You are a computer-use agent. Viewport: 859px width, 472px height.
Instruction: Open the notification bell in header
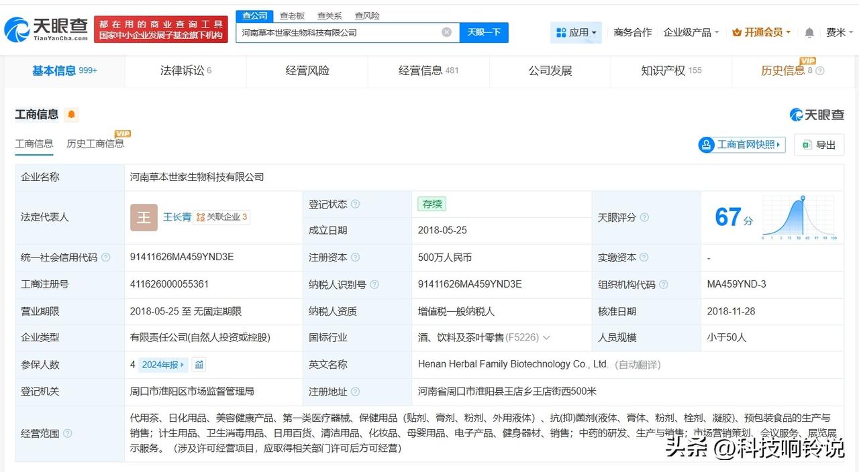[809, 33]
